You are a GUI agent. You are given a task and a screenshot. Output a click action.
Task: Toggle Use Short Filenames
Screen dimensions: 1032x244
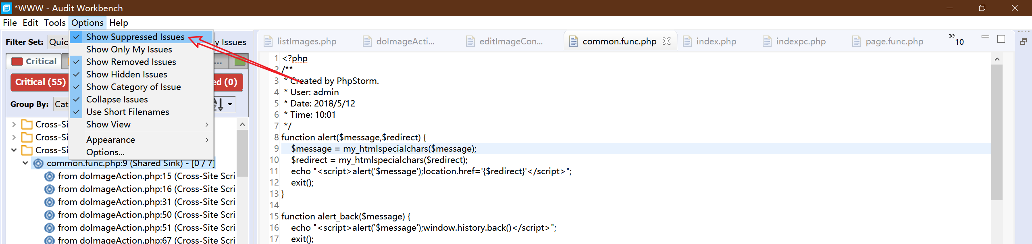(141, 112)
